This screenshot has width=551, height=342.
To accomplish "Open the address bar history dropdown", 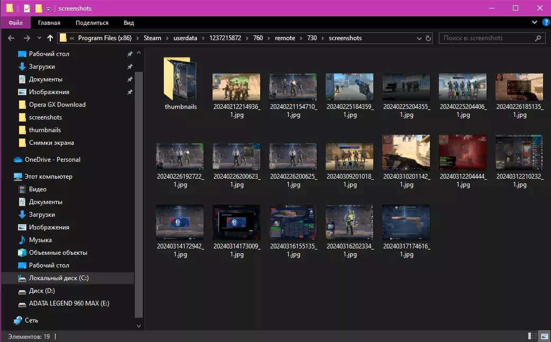I will [418, 38].
